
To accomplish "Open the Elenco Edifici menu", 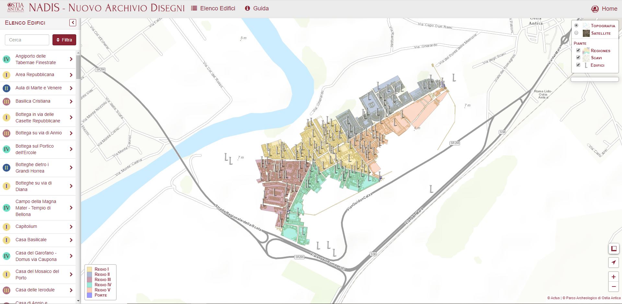I will pos(213,8).
